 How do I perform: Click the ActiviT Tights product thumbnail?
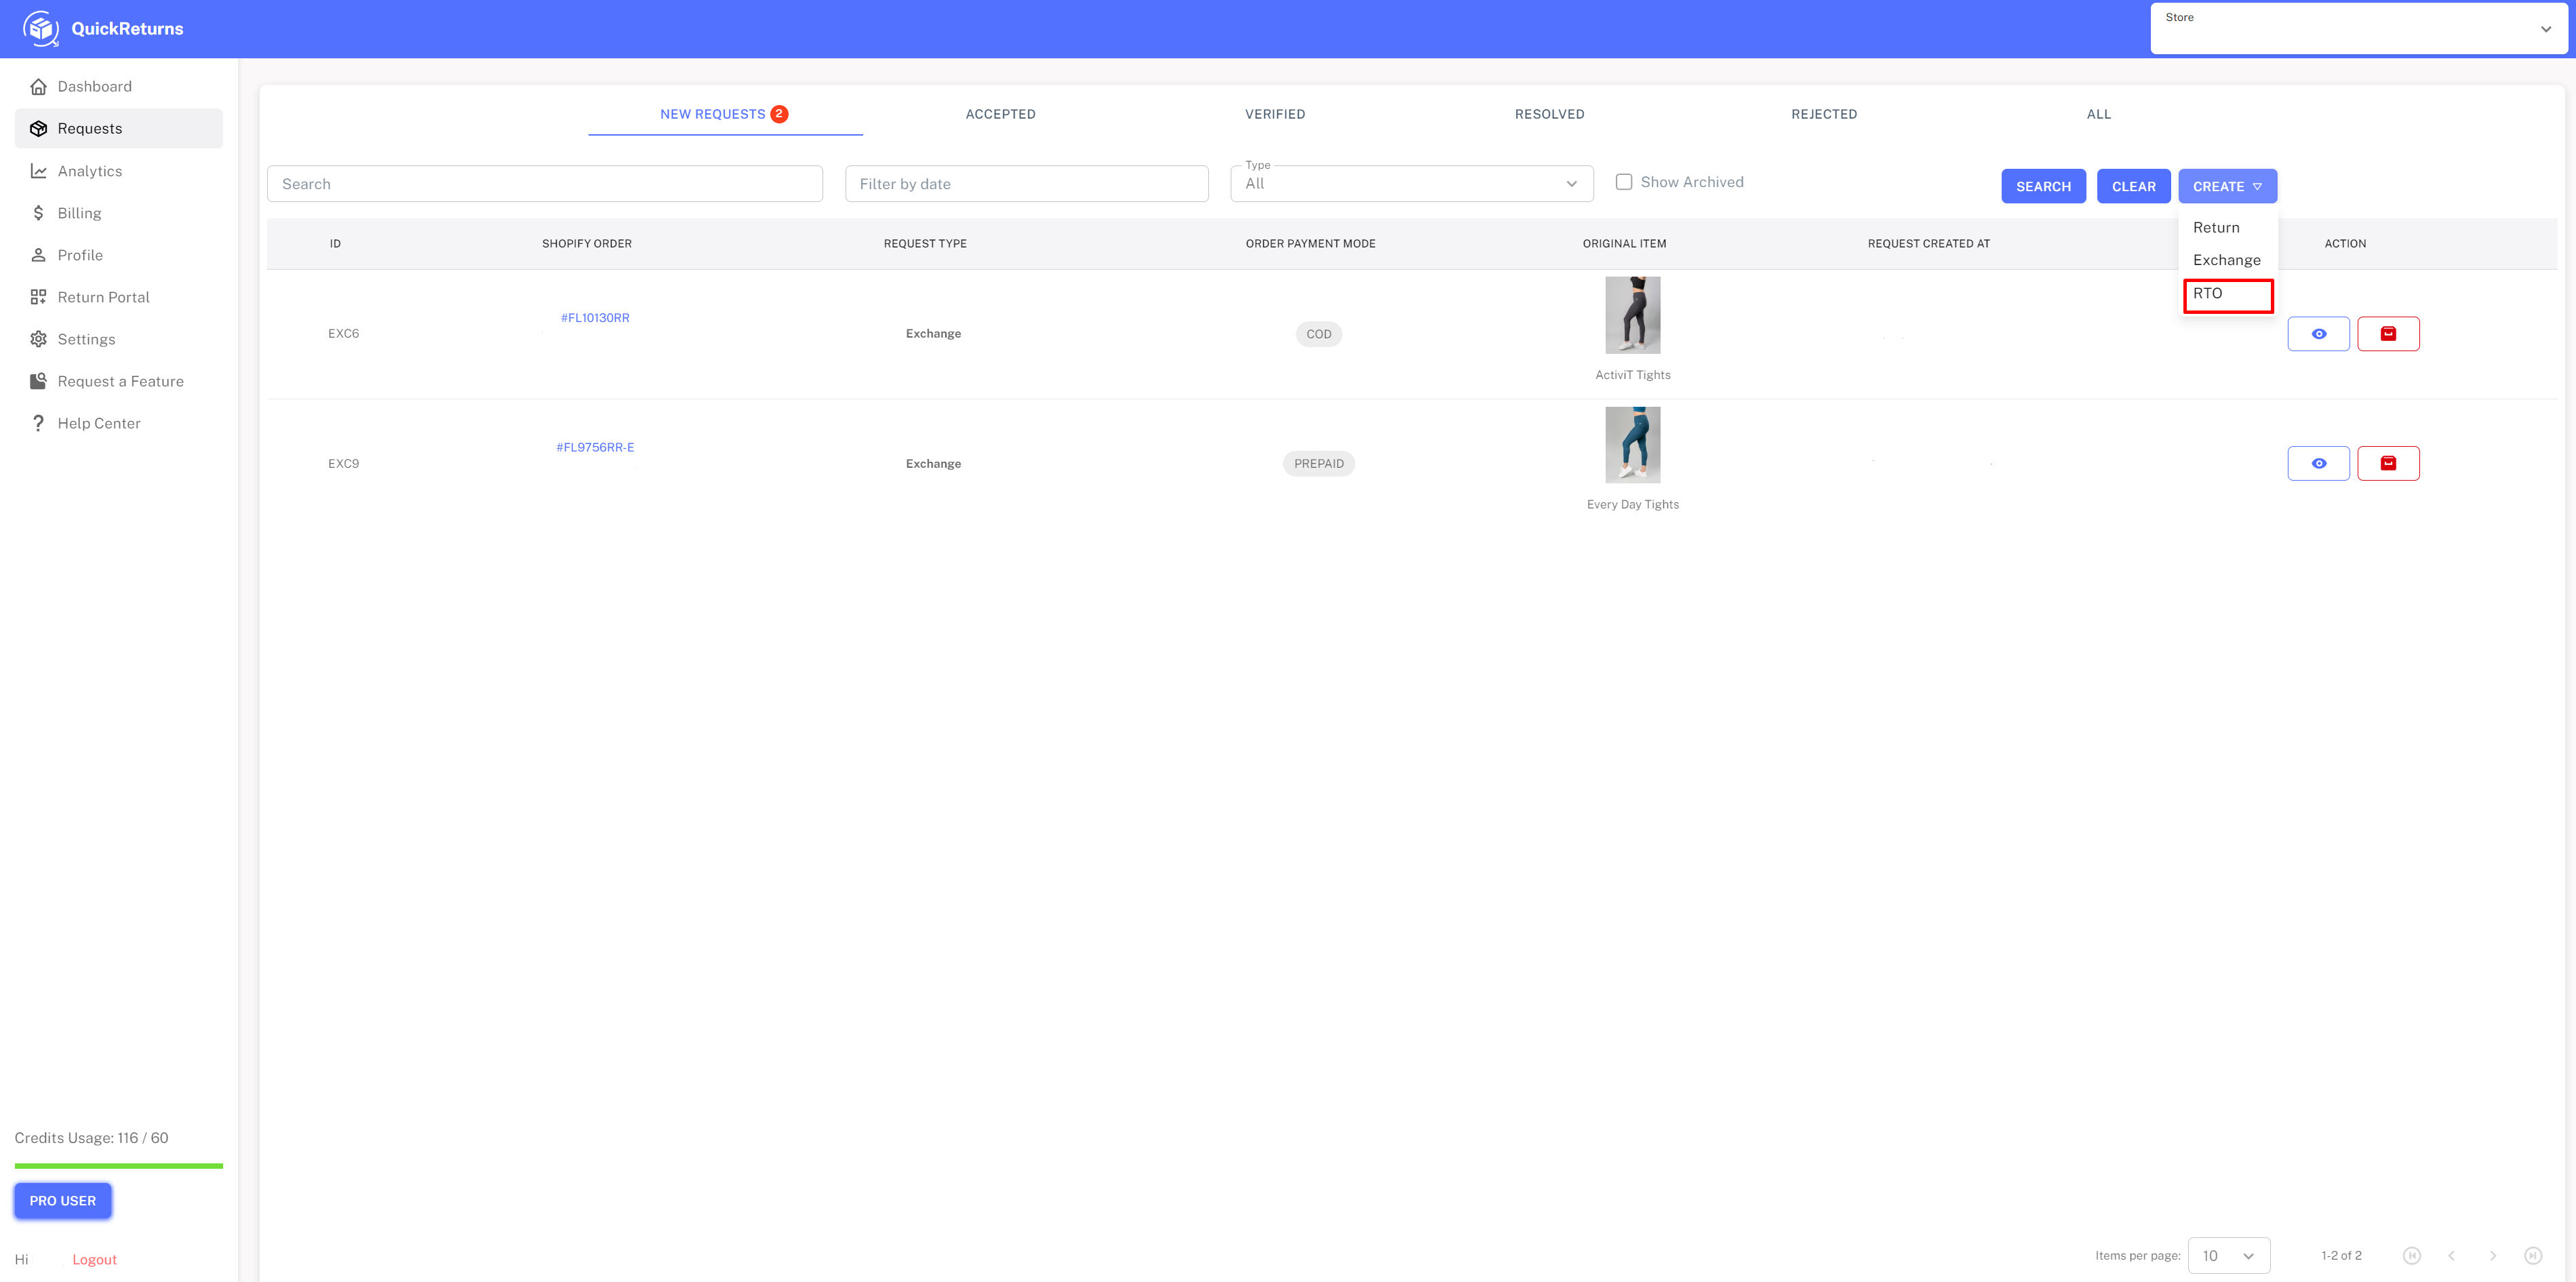pyautogui.click(x=1632, y=315)
